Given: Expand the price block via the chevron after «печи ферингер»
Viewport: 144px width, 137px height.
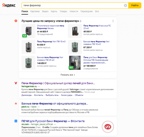Looking at the screenshot, I should [x=81, y=21].
